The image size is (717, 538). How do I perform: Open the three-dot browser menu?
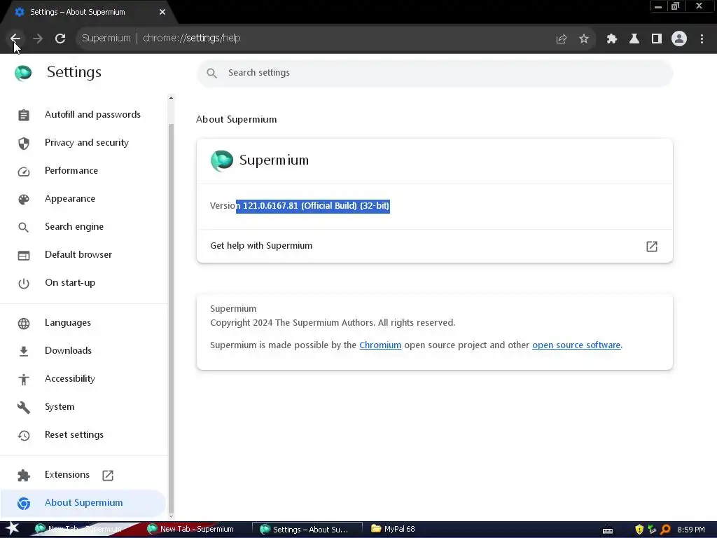click(x=702, y=39)
